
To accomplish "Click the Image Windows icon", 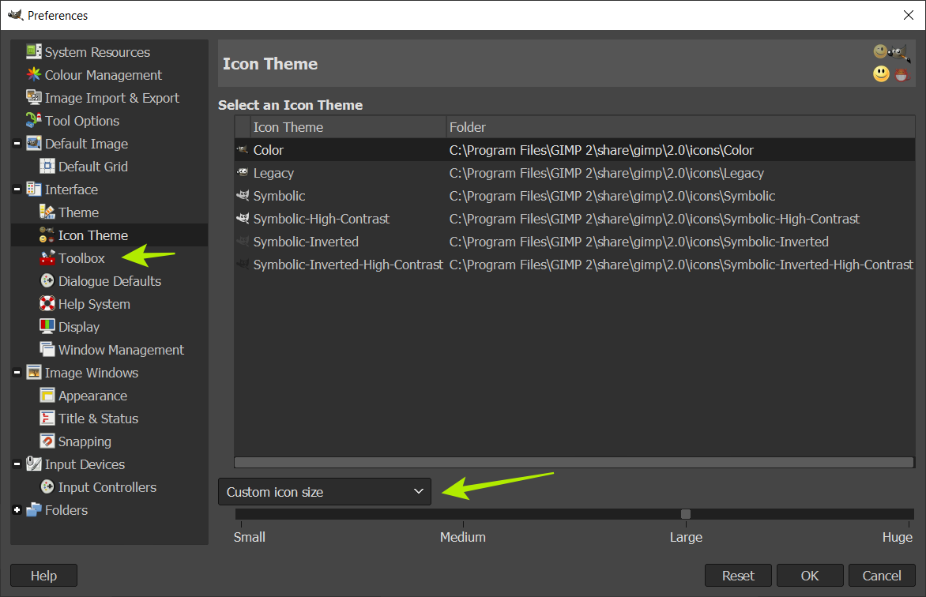I will [34, 373].
